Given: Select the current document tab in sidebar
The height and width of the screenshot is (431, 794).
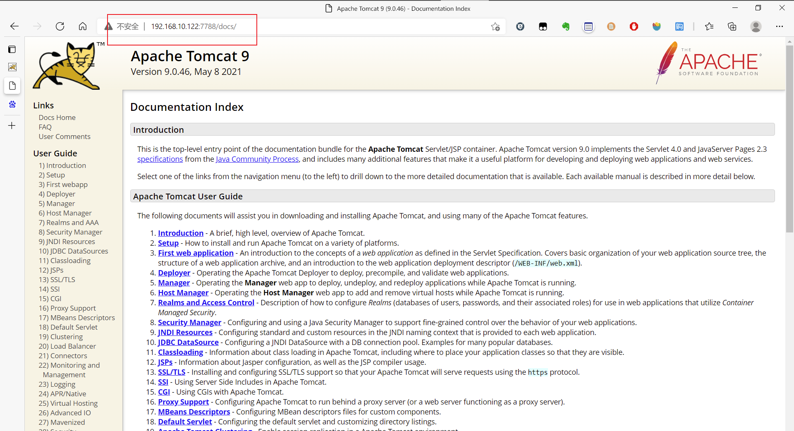Looking at the screenshot, I should coord(12,86).
